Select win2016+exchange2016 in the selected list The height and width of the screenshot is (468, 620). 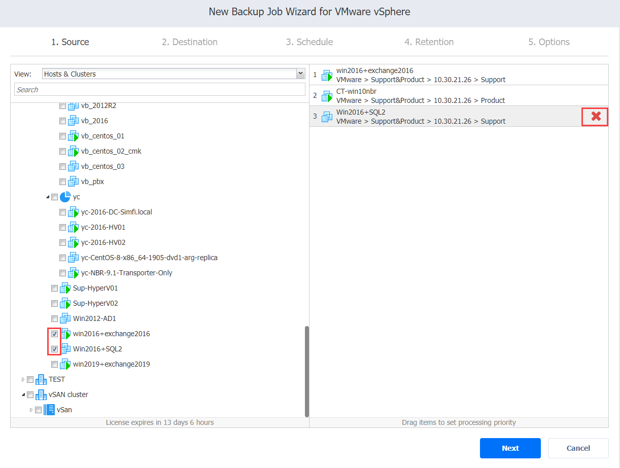pyautogui.click(x=459, y=75)
